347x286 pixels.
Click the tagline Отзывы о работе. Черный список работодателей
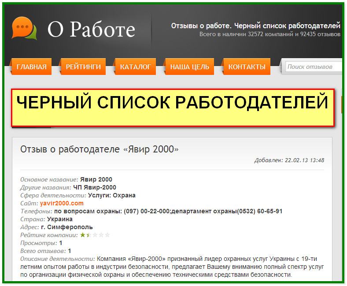click(255, 26)
